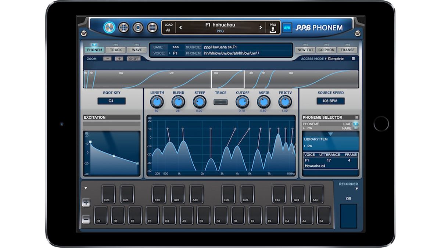Click the recorder pad square

click(348, 216)
